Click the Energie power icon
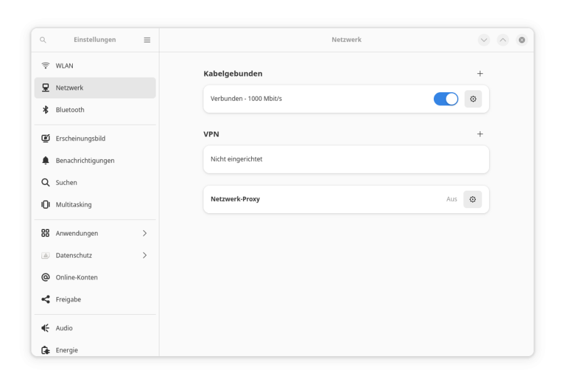This screenshot has width=565, height=390. 45,350
